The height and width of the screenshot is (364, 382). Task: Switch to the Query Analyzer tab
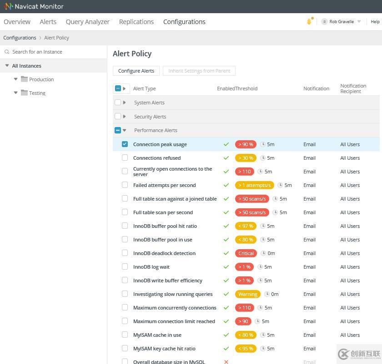coord(87,22)
